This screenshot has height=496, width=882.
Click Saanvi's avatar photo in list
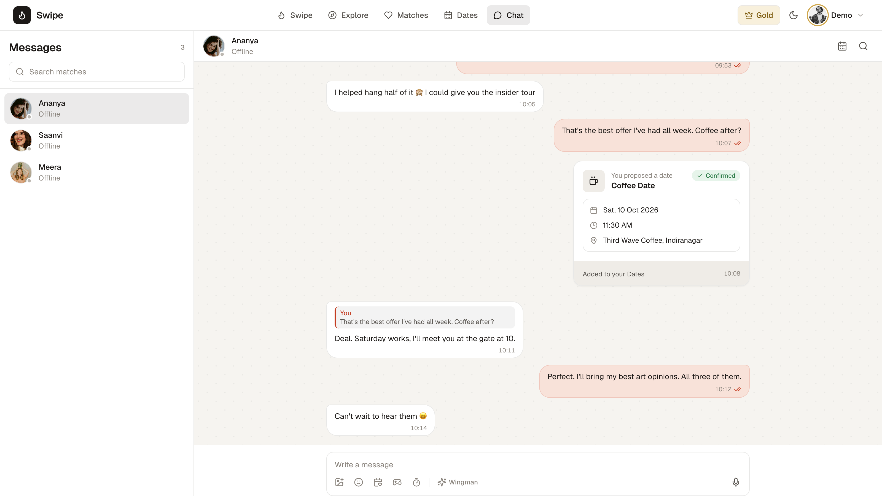[x=21, y=140]
